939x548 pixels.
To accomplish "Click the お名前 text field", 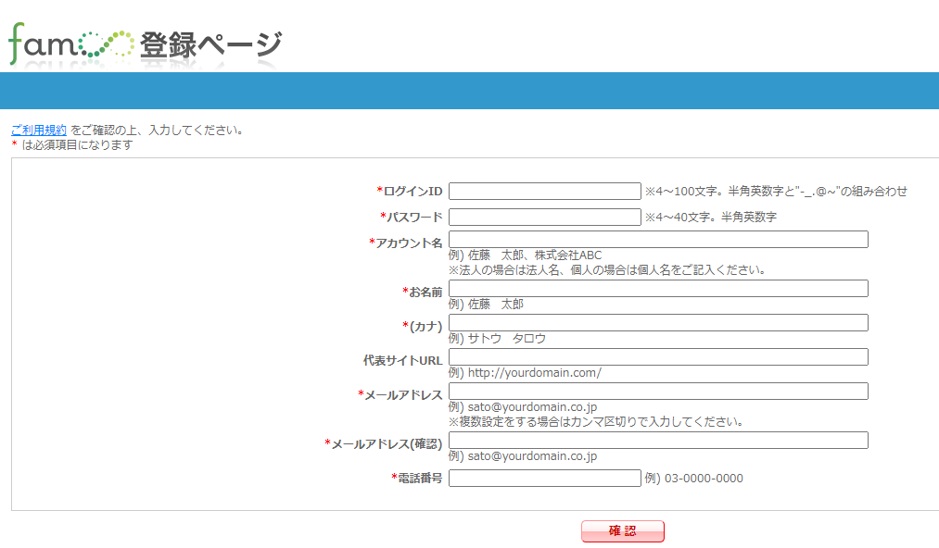I will point(658,289).
